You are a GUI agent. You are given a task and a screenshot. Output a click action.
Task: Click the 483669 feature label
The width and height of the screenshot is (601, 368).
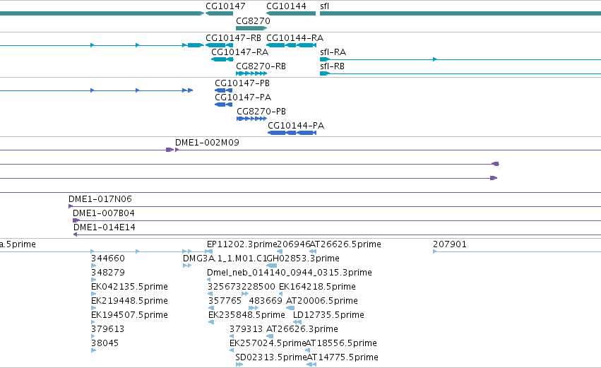tap(266, 301)
